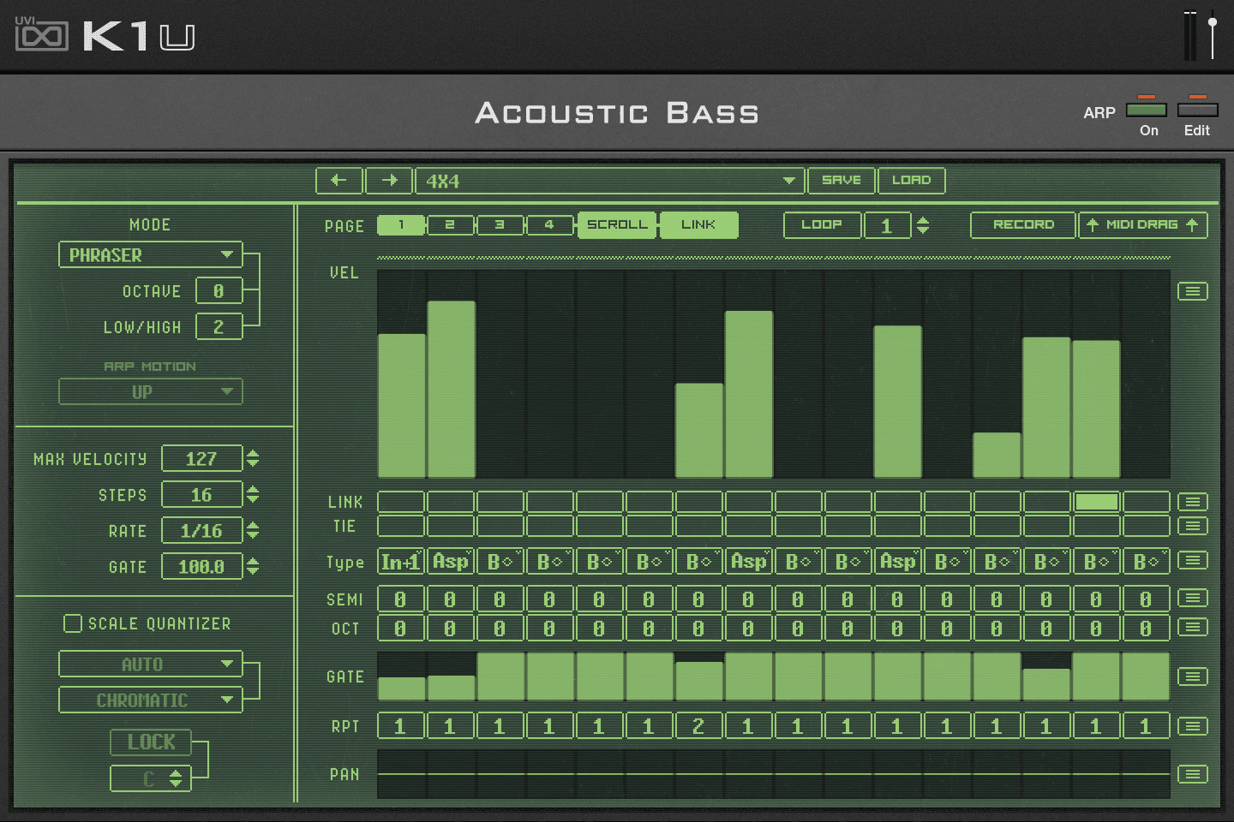Open the PAN lane options menu icon
This screenshot has width=1234, height=822.
(x=1192, y=774)
